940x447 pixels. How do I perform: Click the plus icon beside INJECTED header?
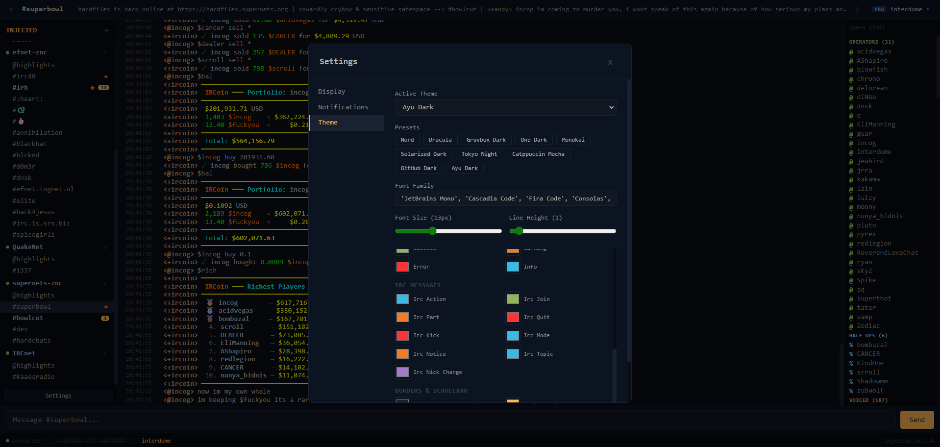106,30
